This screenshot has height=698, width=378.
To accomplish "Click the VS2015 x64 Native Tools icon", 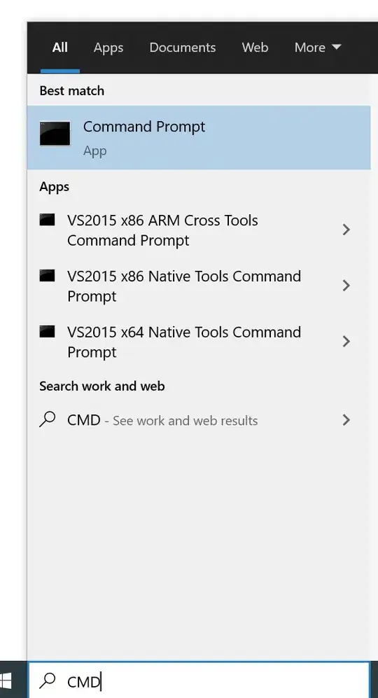I will [x=47, y=332].
